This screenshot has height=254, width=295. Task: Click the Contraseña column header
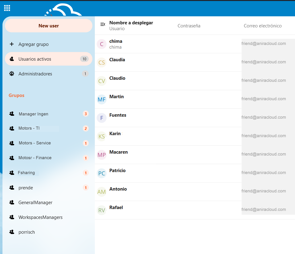point(189,26)
